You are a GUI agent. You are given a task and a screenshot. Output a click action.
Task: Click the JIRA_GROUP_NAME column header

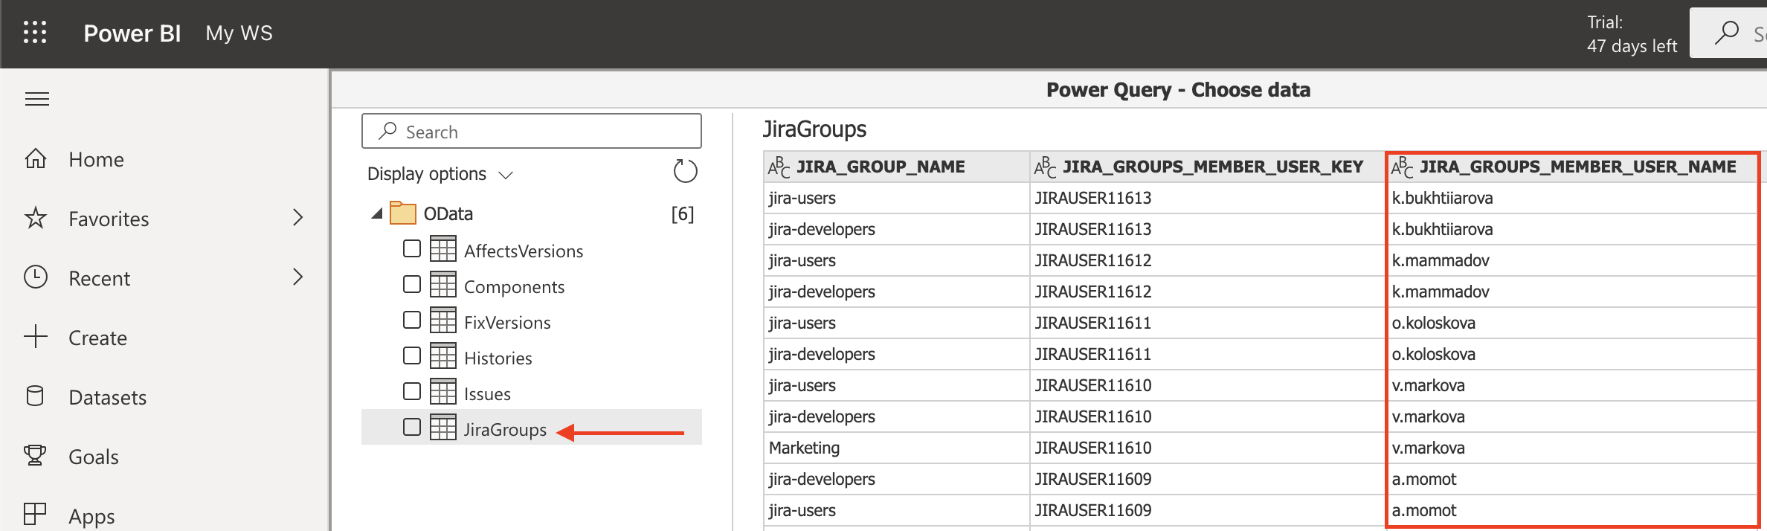881,167
